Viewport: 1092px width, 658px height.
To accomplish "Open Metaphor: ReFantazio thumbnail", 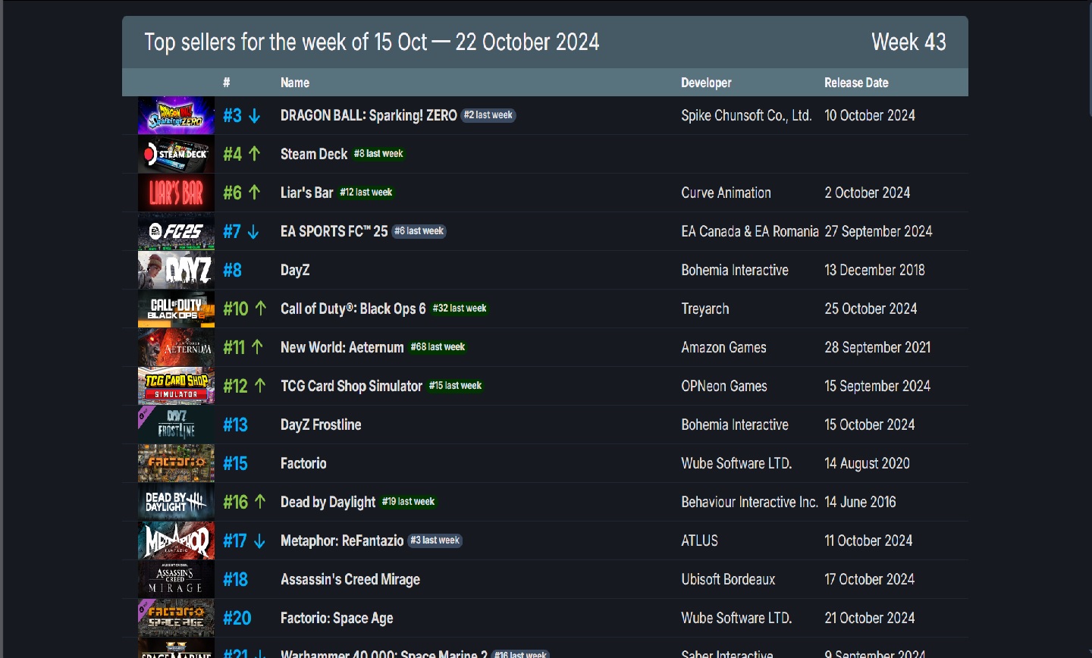I will (176, 540).
